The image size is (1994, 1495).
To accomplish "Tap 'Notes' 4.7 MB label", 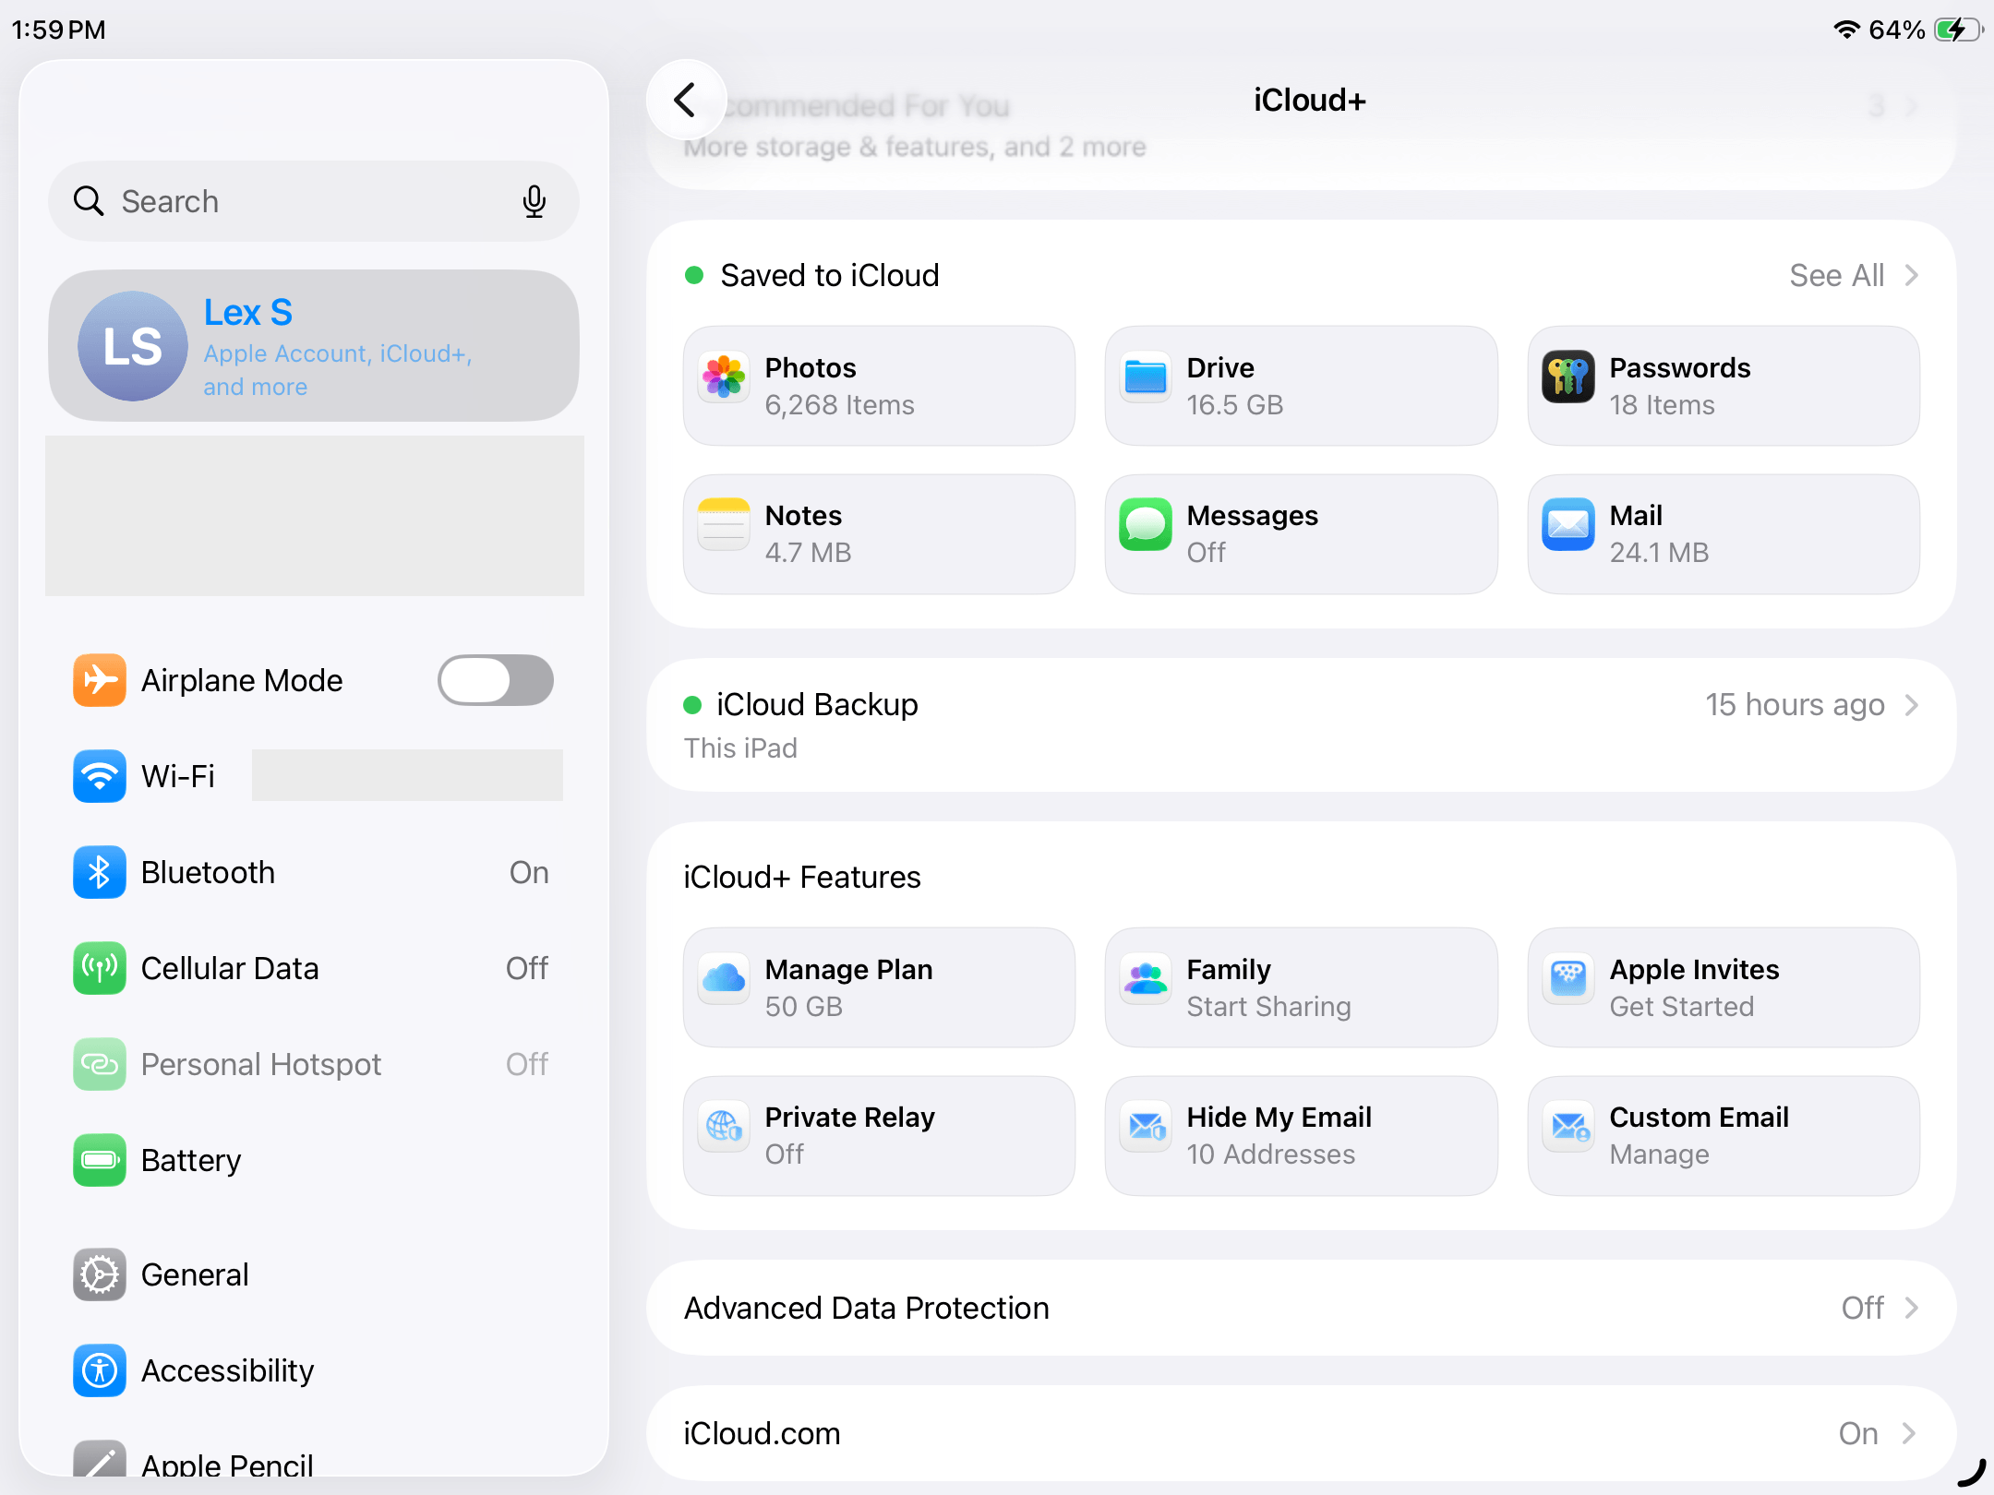I will tap(808, 533).
